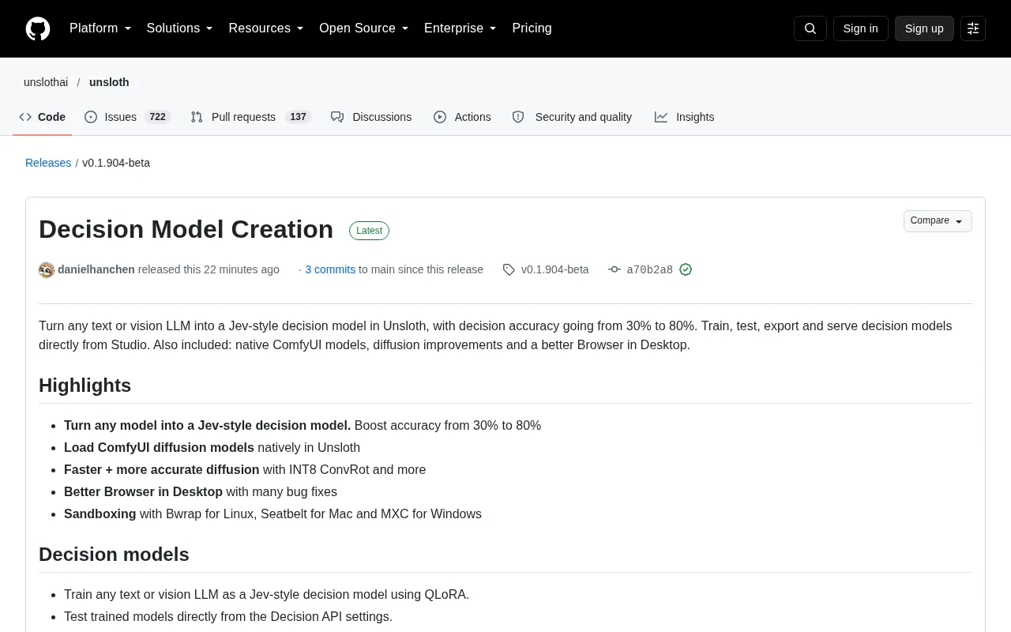Click the Latest release badge
This screenshot has height=632, width=1011.
369,231
